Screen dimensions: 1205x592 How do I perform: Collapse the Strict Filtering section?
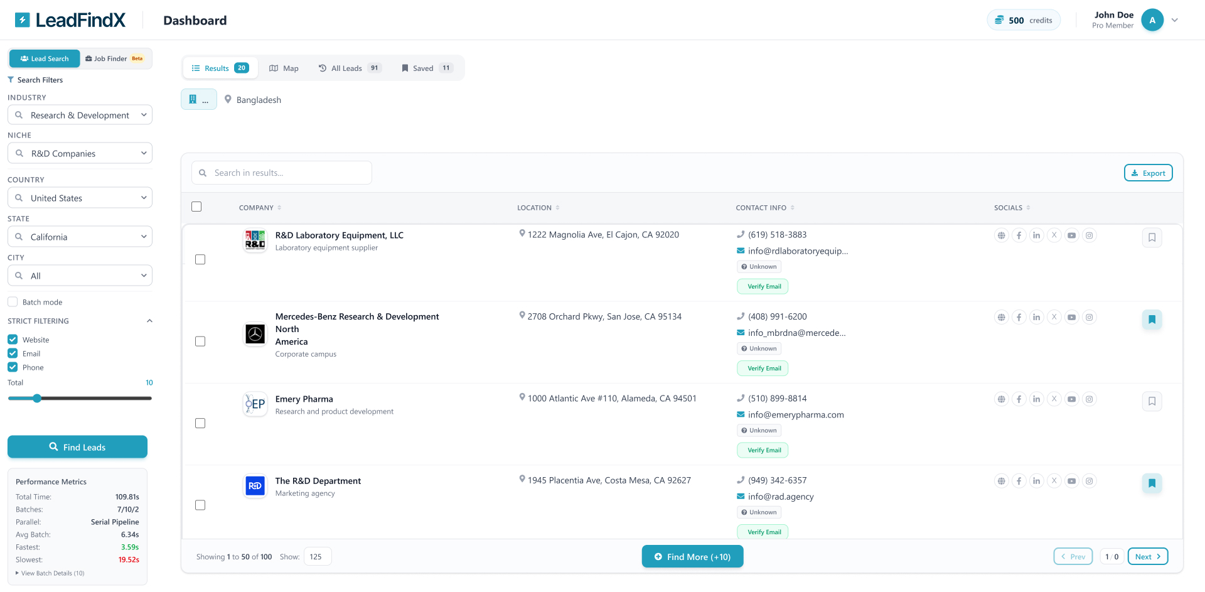(x=149, y=321)
